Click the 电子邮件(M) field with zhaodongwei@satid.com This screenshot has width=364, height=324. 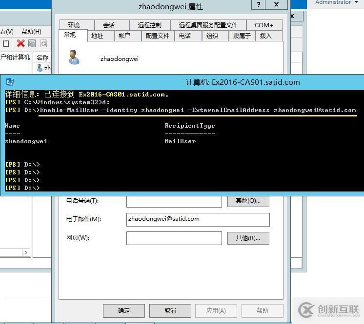coord(198,219)
